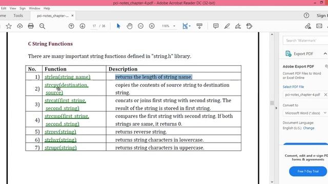Select the arrow selection tool
This screenshot has width=328, height=184.
(118, 26)
